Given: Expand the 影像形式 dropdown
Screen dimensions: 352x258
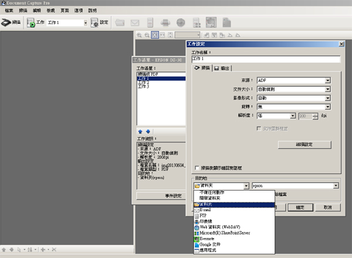Looking at the screenshot, I should [x=327, y=98].
